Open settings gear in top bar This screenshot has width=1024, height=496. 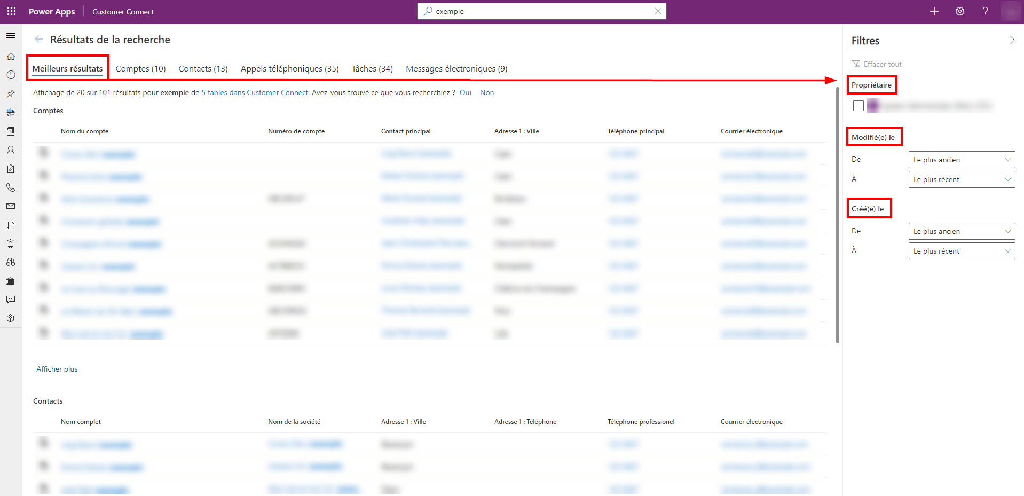pos(960,11)
